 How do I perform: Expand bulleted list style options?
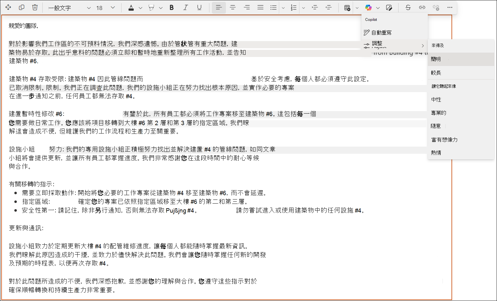tap(283, 8)
